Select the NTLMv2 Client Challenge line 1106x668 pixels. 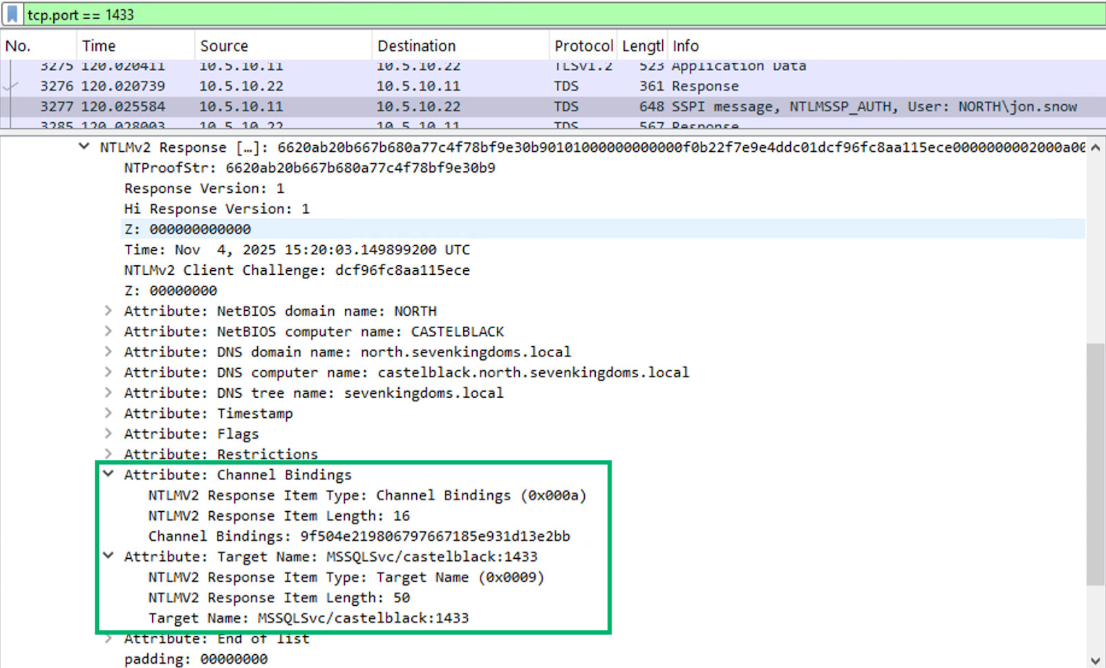pyautogui.click(x=297, y=270)
